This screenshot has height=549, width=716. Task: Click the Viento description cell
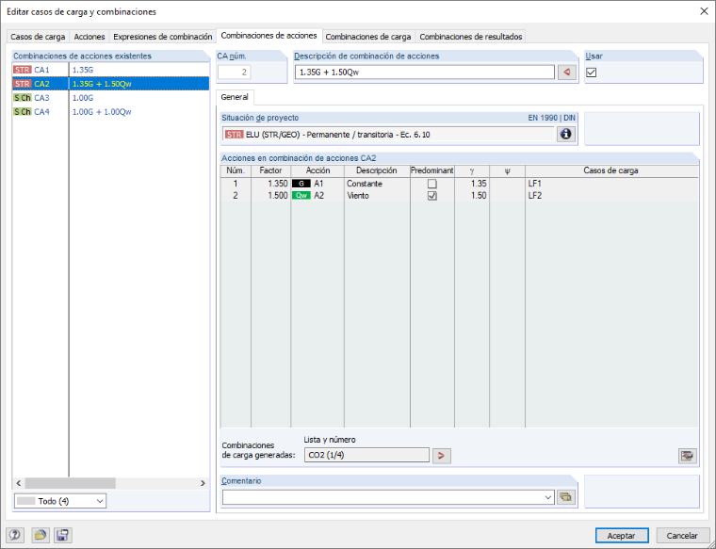click(x=377, y=195)
